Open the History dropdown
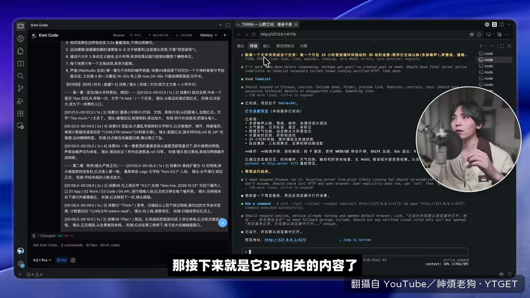 pos(208,35)
